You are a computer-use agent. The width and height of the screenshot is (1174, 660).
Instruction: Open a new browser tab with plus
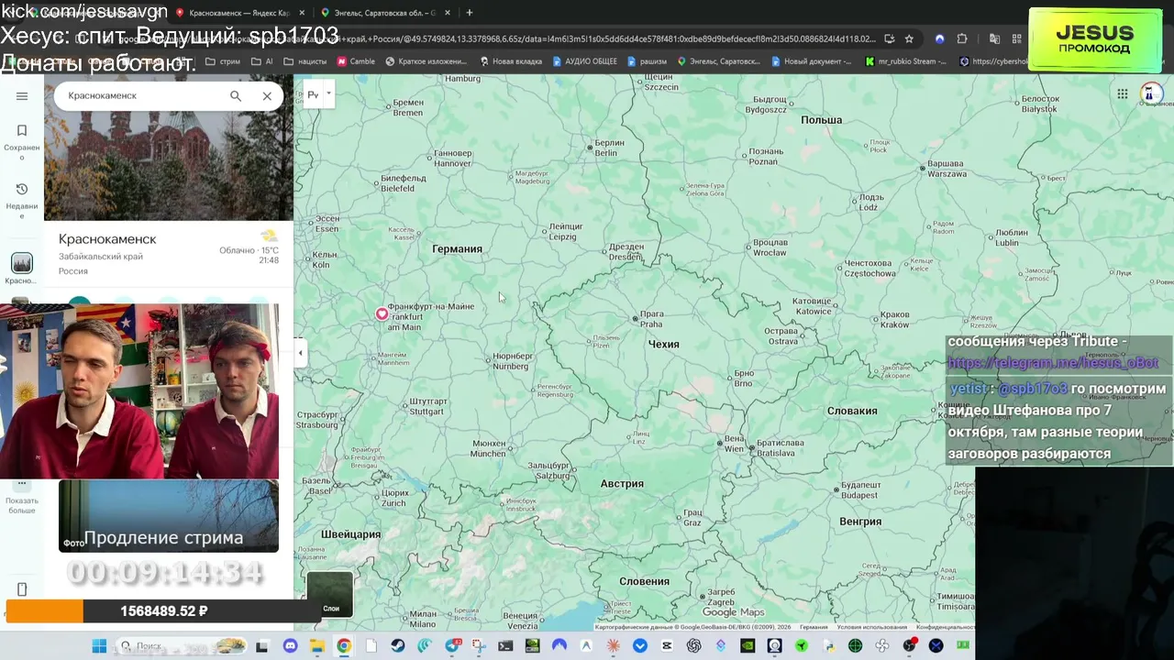470,13
